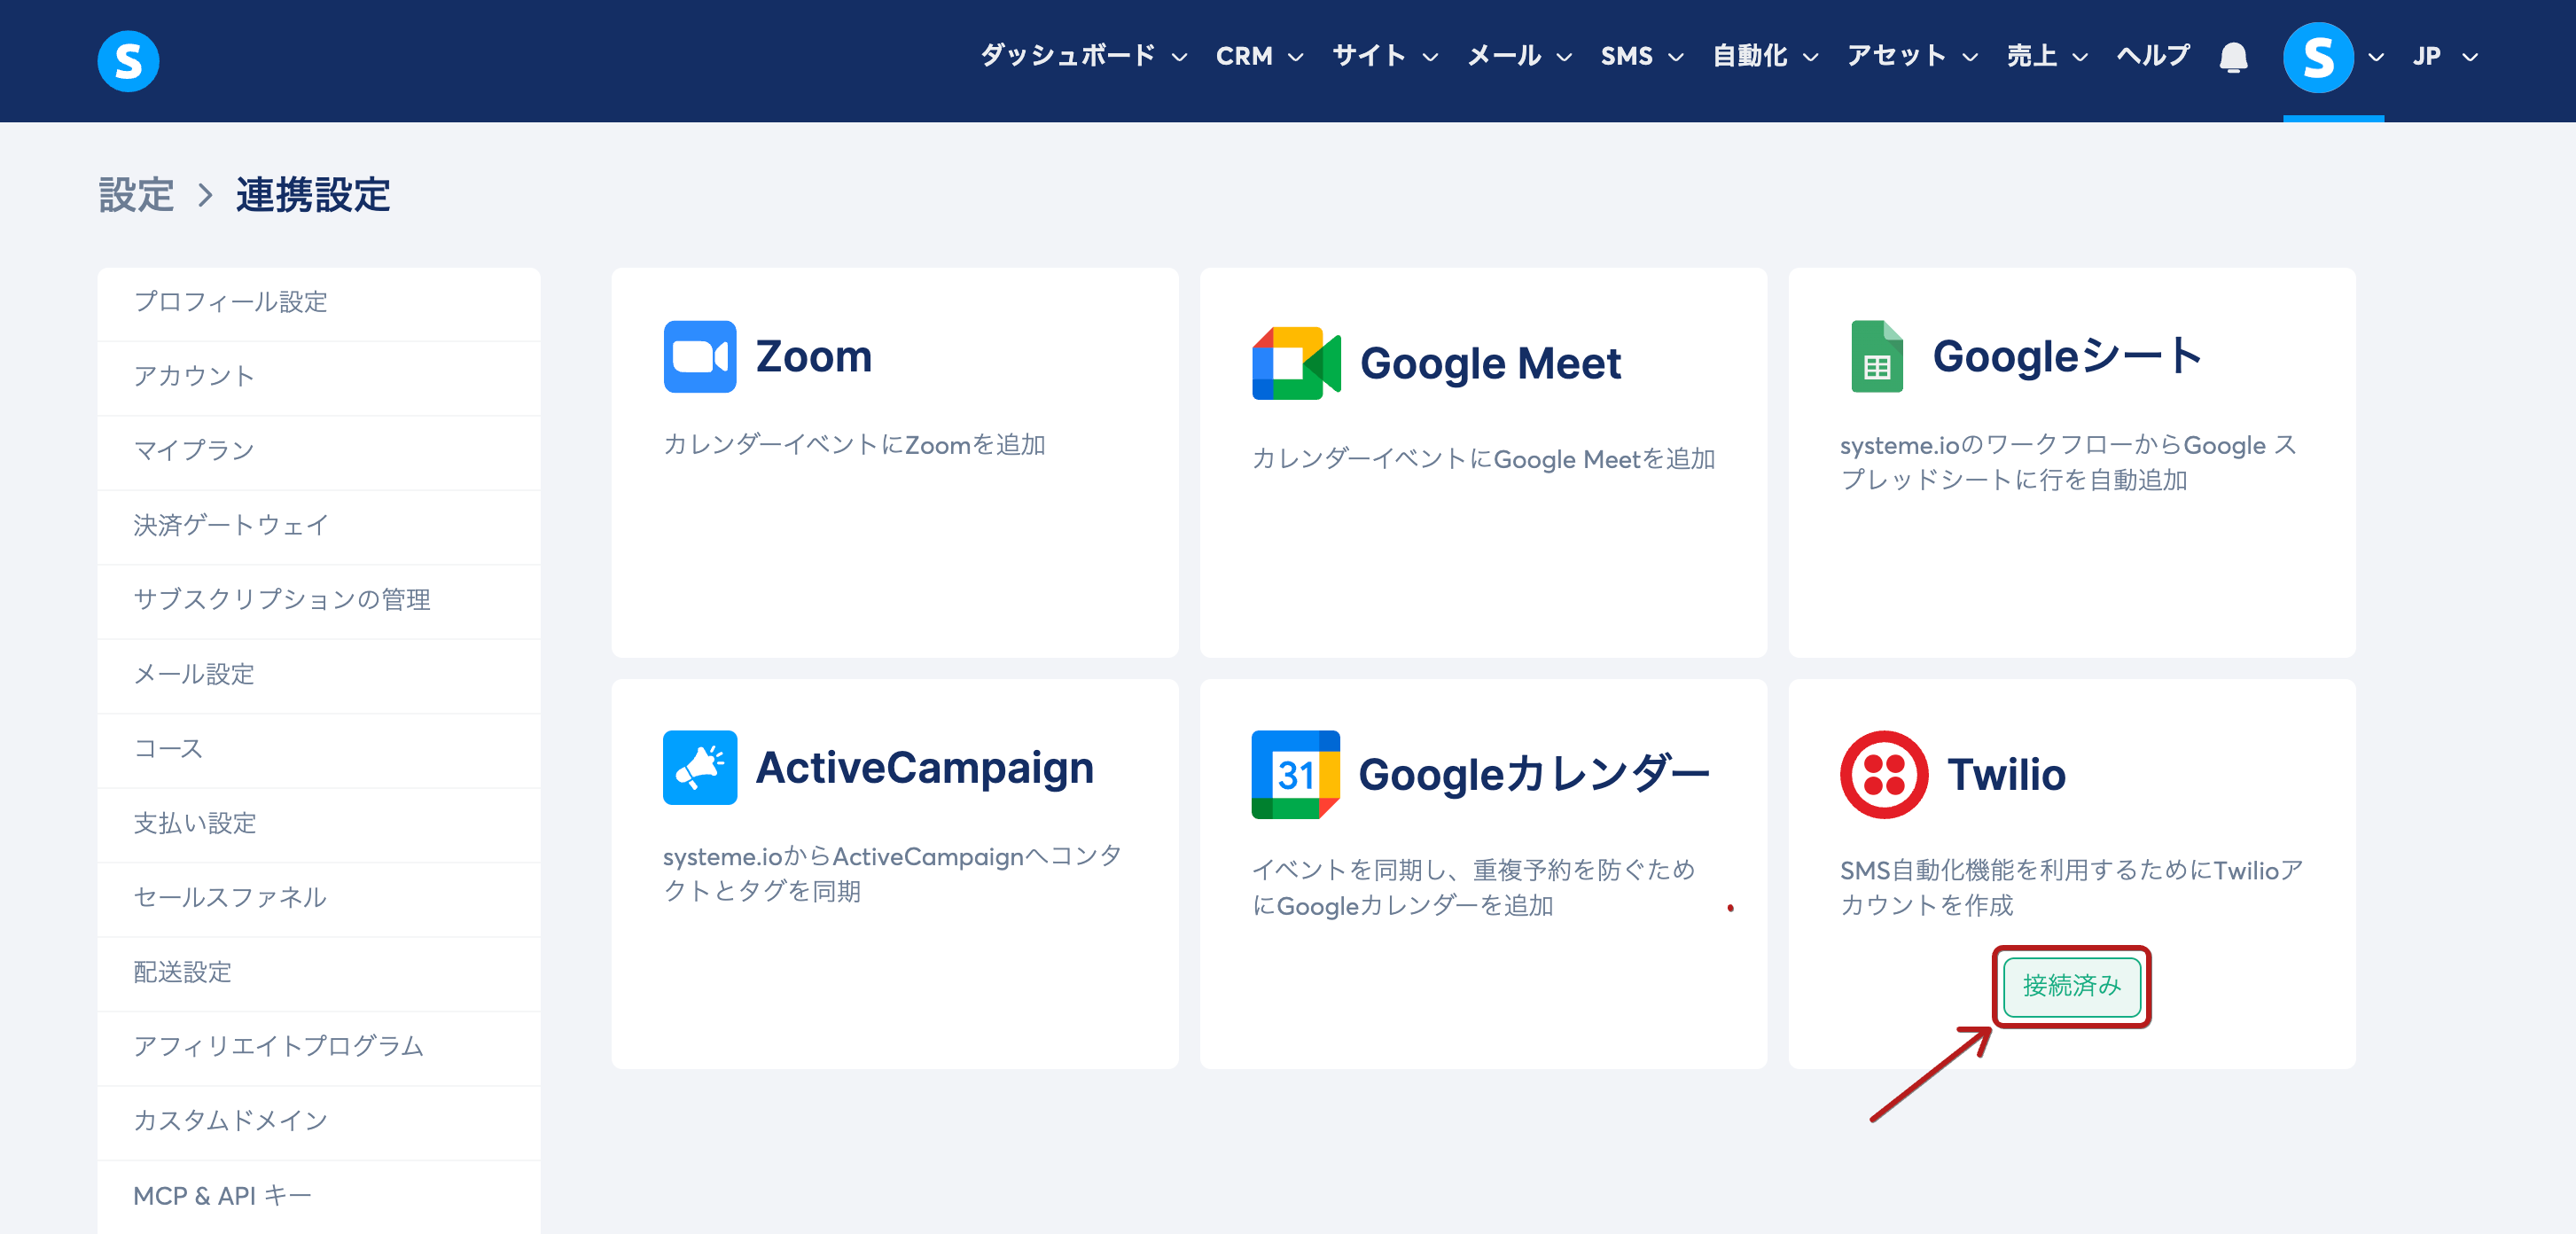Image resolution: width=2576 pixels, height=1234 pixels.
Task: Open the サイト menu
Action: 1369,55
